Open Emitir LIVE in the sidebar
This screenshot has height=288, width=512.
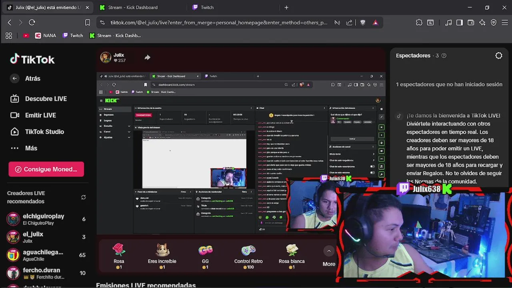tap(33, 115)
